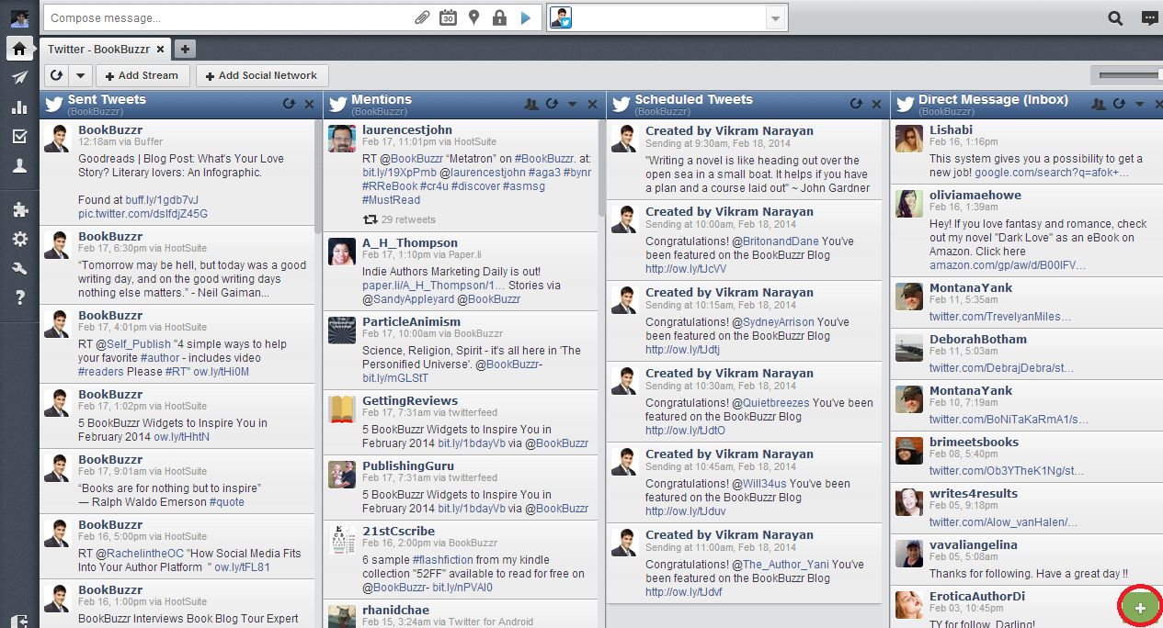Image resolution: width=1163 pixels, height=628 pixels.
Task: Open the ow.ly/tHhtN link
Action: pyautogui.click(x=181, y=437)
